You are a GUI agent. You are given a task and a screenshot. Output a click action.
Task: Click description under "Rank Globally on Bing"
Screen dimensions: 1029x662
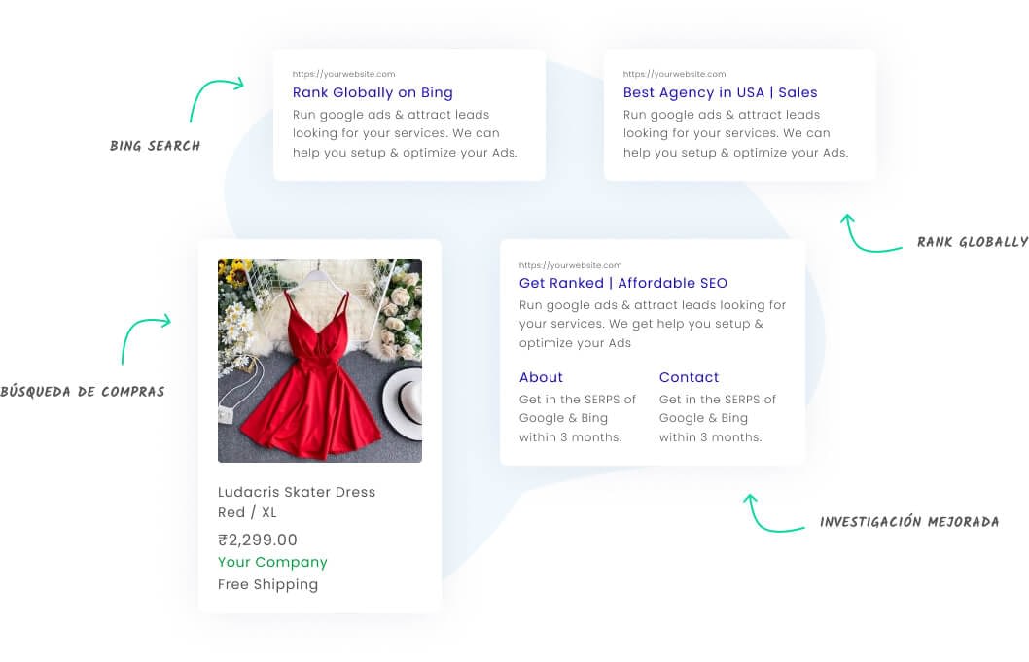pyautogui.click(x=405, y=133)
